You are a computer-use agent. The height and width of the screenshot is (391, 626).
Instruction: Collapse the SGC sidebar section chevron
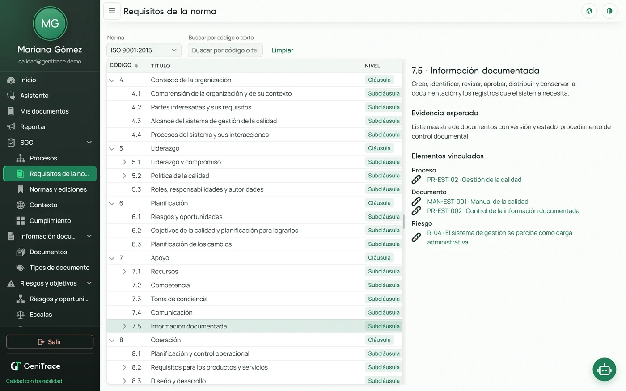89,143
